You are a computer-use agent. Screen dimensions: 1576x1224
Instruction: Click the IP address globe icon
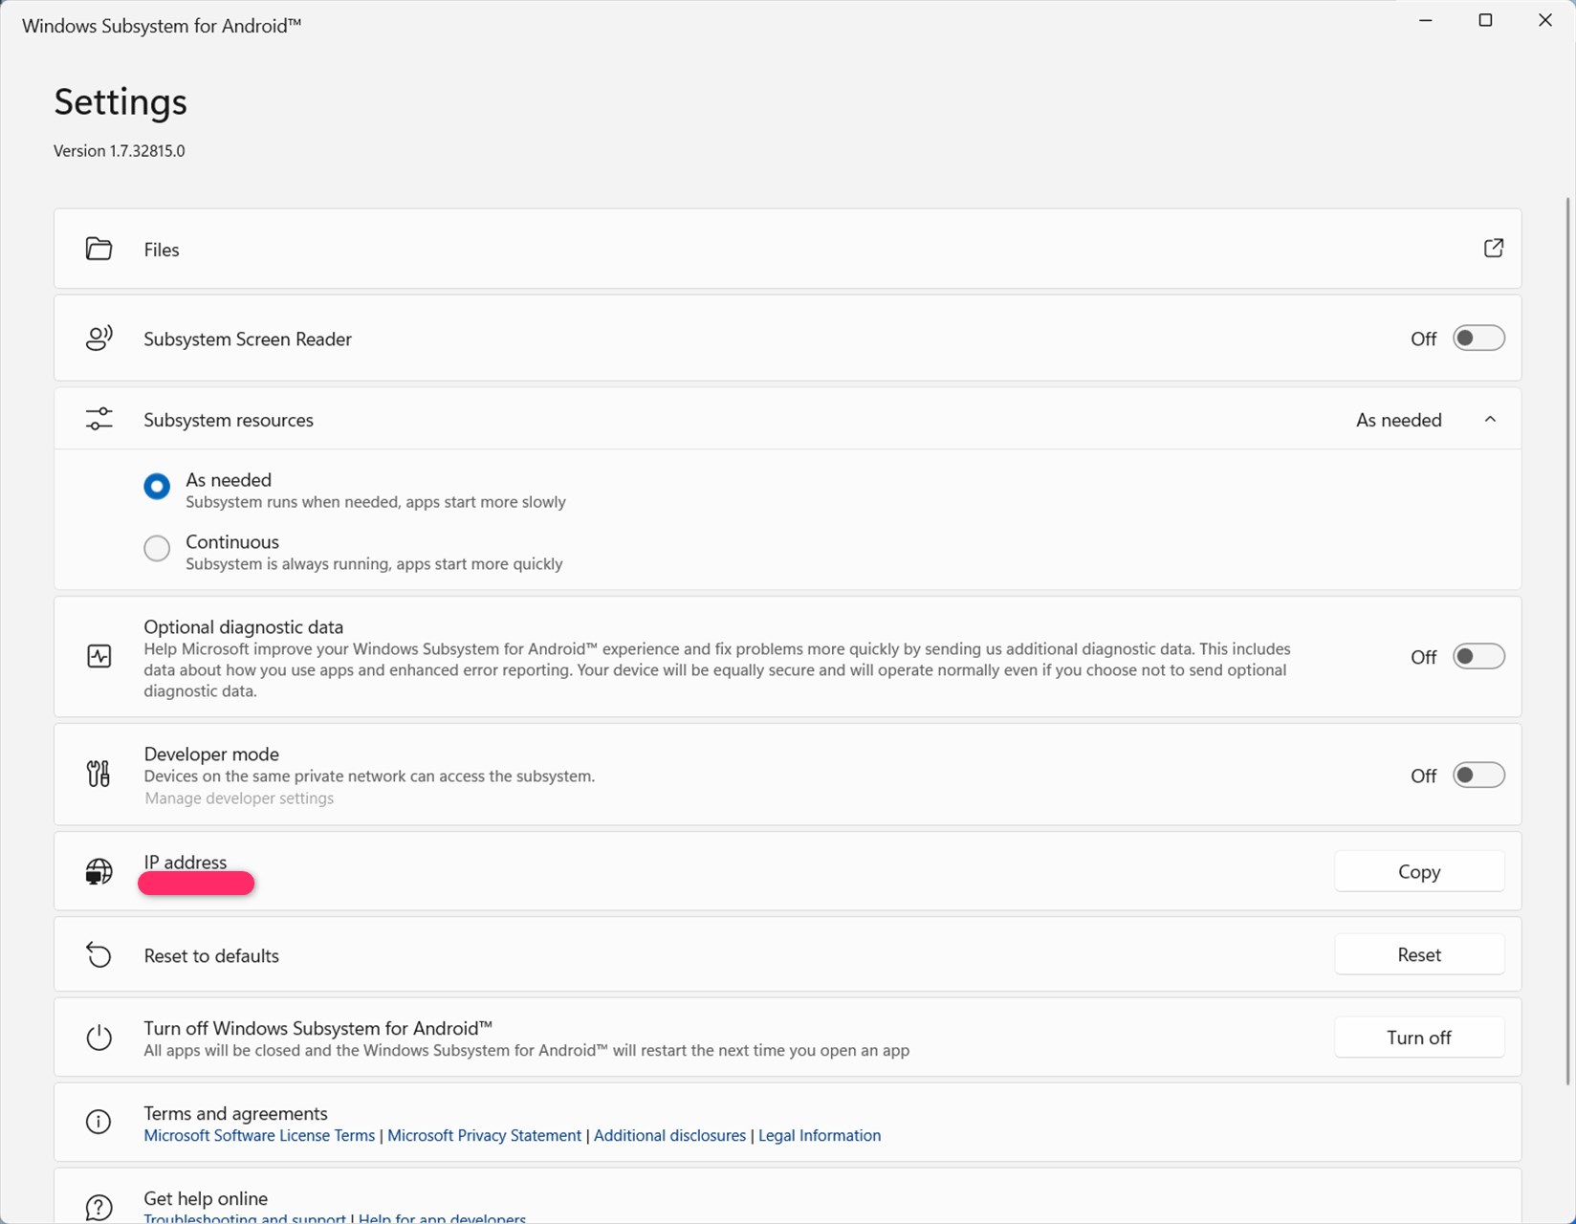click(x=98, y=871)
